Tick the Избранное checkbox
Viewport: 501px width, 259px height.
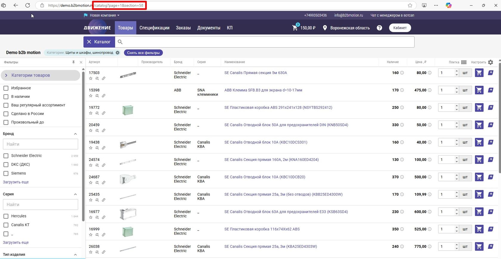pyautogui.click(x=6, y=88)
